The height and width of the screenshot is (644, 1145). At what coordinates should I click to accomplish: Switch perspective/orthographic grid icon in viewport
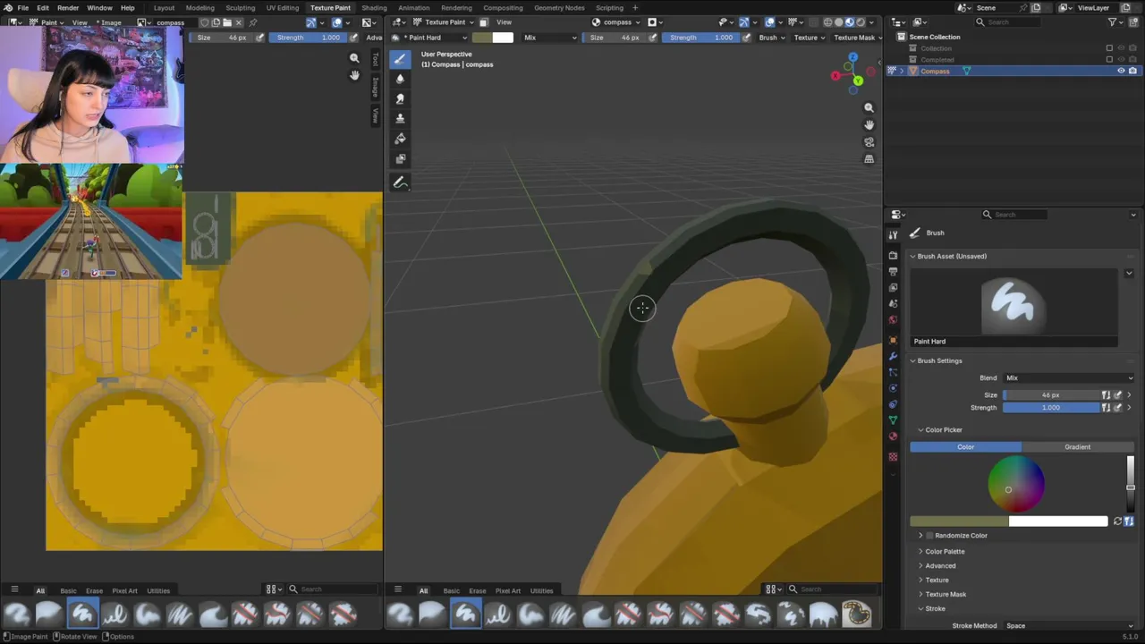[x=869, y=158]
